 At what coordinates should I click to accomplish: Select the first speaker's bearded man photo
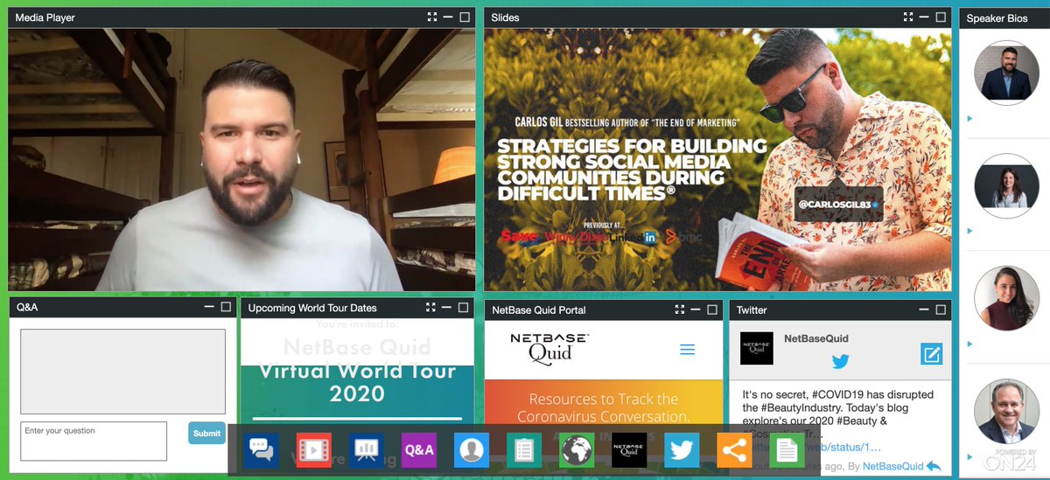(1005, 72)
